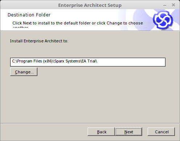Click the truncated "another" text in banner

(20, 27)
